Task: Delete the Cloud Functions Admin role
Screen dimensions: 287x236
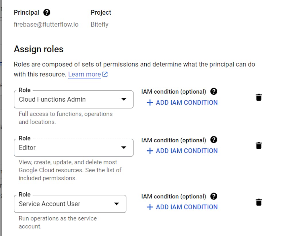Action: [259, 97]
